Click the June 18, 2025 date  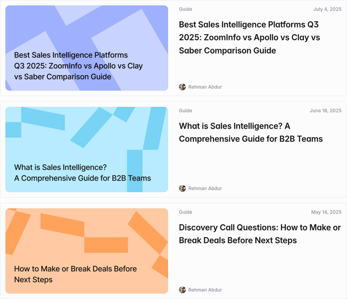click(x=325, y=111)
